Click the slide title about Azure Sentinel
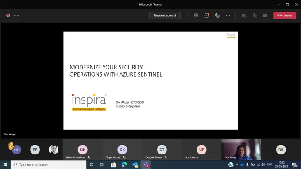This screenshot has width=301, height=169. [x=116, y=71]
